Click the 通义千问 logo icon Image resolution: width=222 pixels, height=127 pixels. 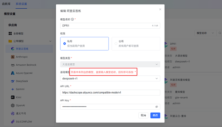(x=13, y=113)
